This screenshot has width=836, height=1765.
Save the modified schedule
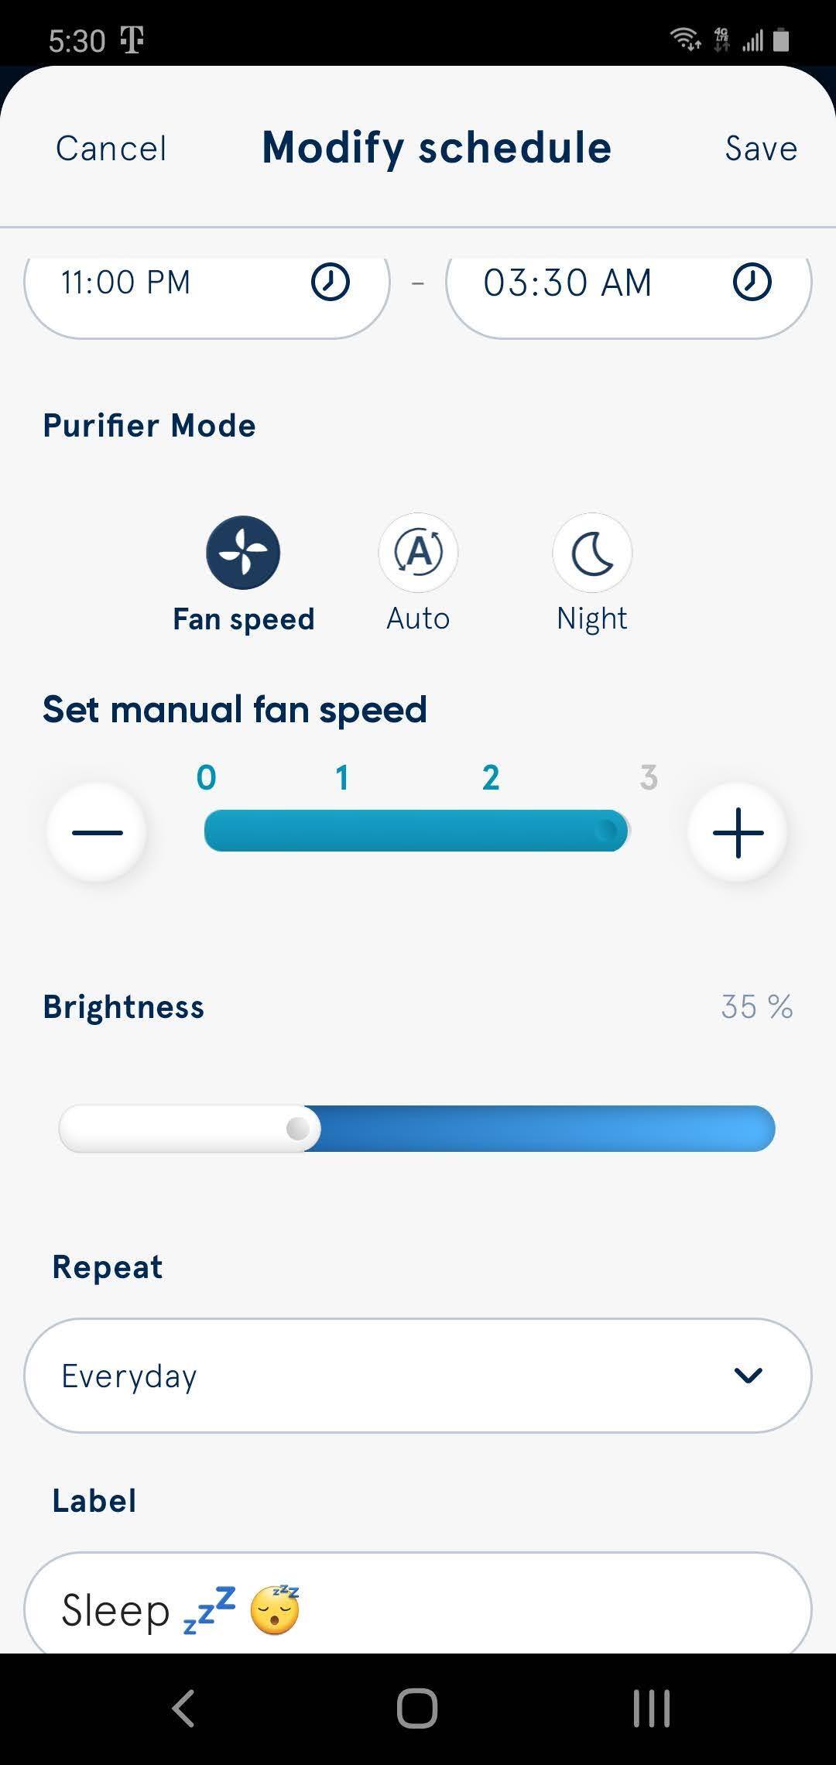[761, 149]
